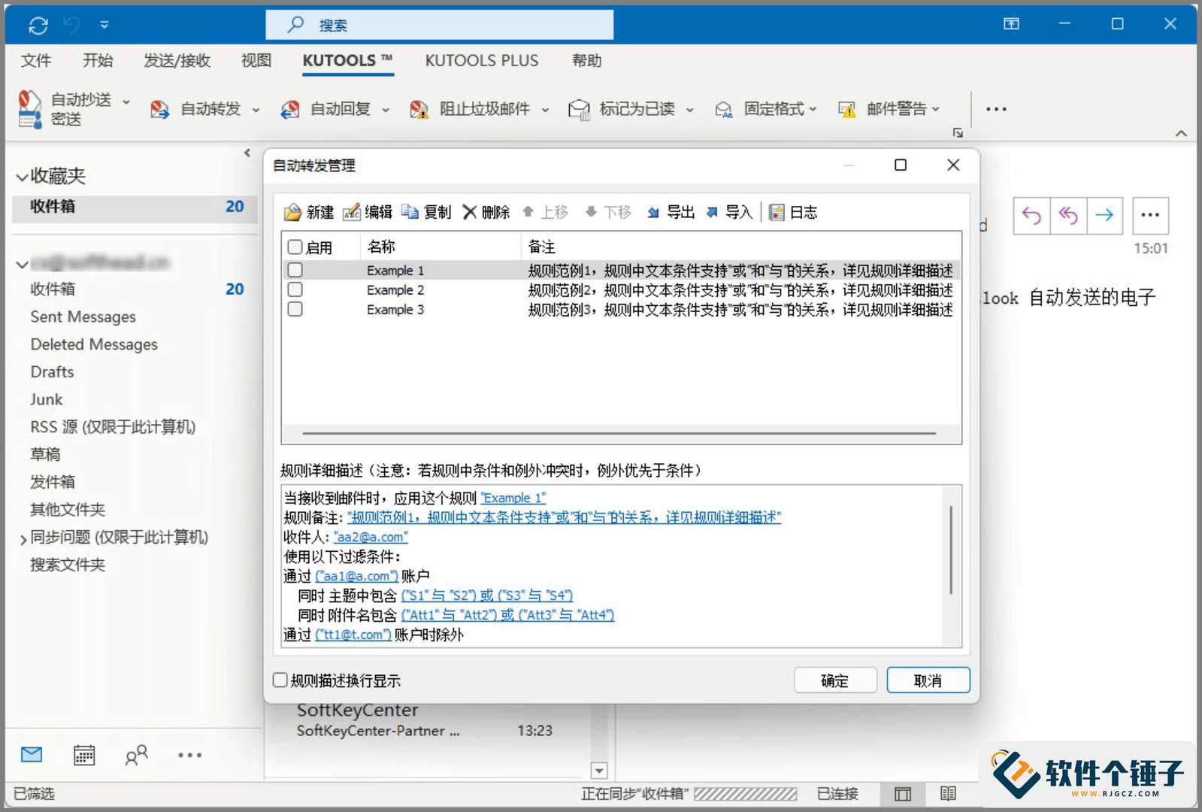Image resolution: width=1202 pixels, height=812 pixels.
Task: Open navigation more options three dots
Action: 189,755
